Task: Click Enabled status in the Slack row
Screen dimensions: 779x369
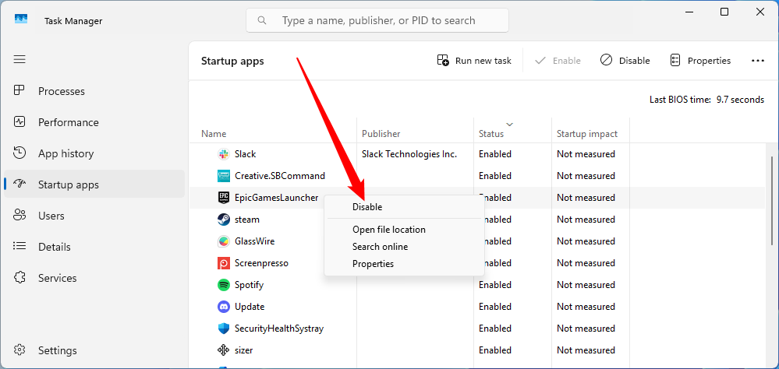Action: tap(495, 154)
